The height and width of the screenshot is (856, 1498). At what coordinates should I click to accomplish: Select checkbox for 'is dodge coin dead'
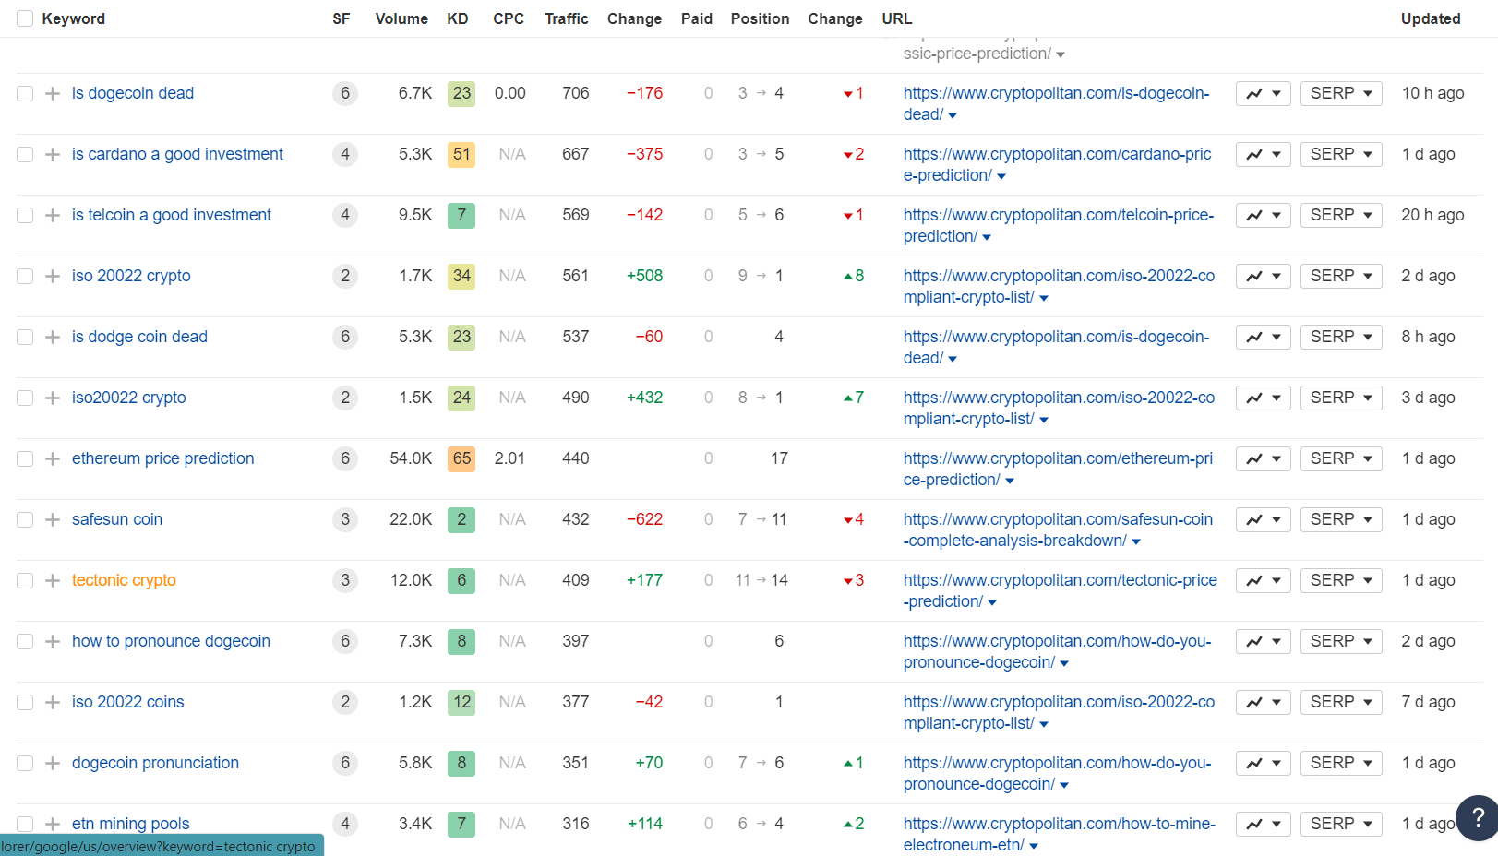pyautogui.click(x=25, y=337)
